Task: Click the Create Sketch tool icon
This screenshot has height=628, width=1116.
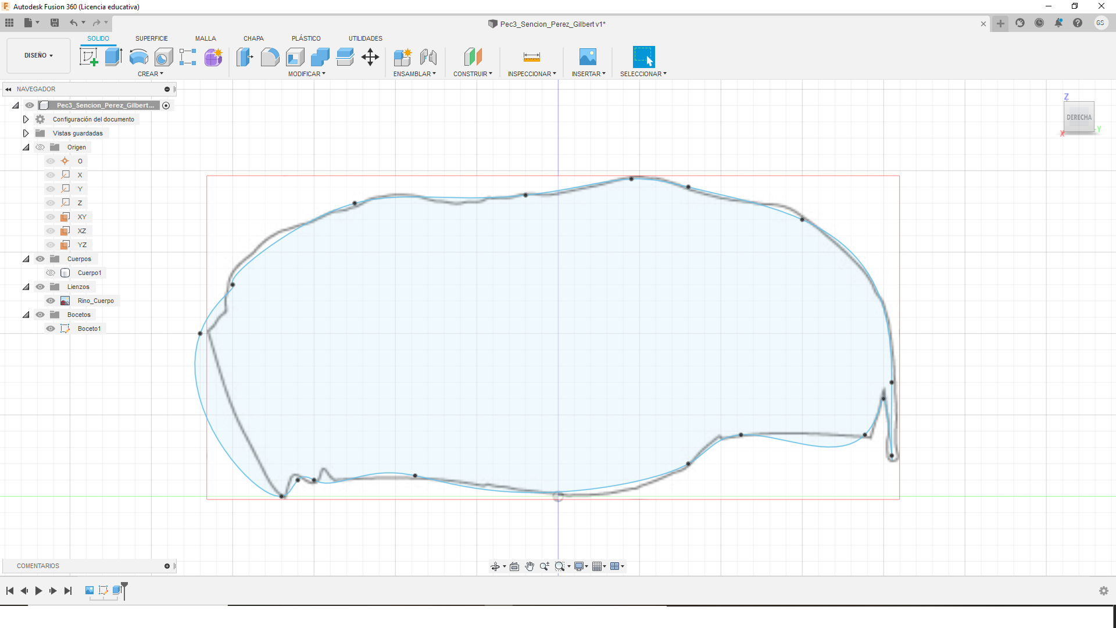Action: pos(88,57)
